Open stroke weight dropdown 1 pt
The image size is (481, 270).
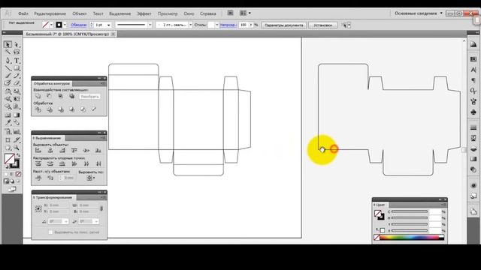[108, 25]
